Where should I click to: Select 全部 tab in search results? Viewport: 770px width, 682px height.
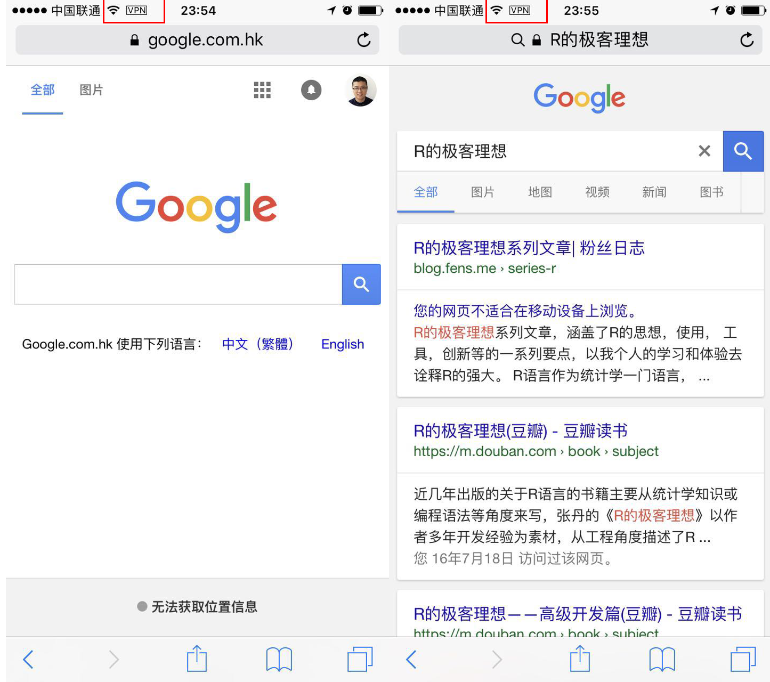tap(426, 192)
